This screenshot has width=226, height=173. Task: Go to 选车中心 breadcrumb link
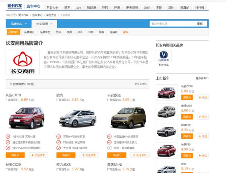point(37,15)
